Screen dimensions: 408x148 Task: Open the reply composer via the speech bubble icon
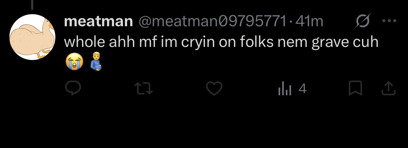click(73, 88)
